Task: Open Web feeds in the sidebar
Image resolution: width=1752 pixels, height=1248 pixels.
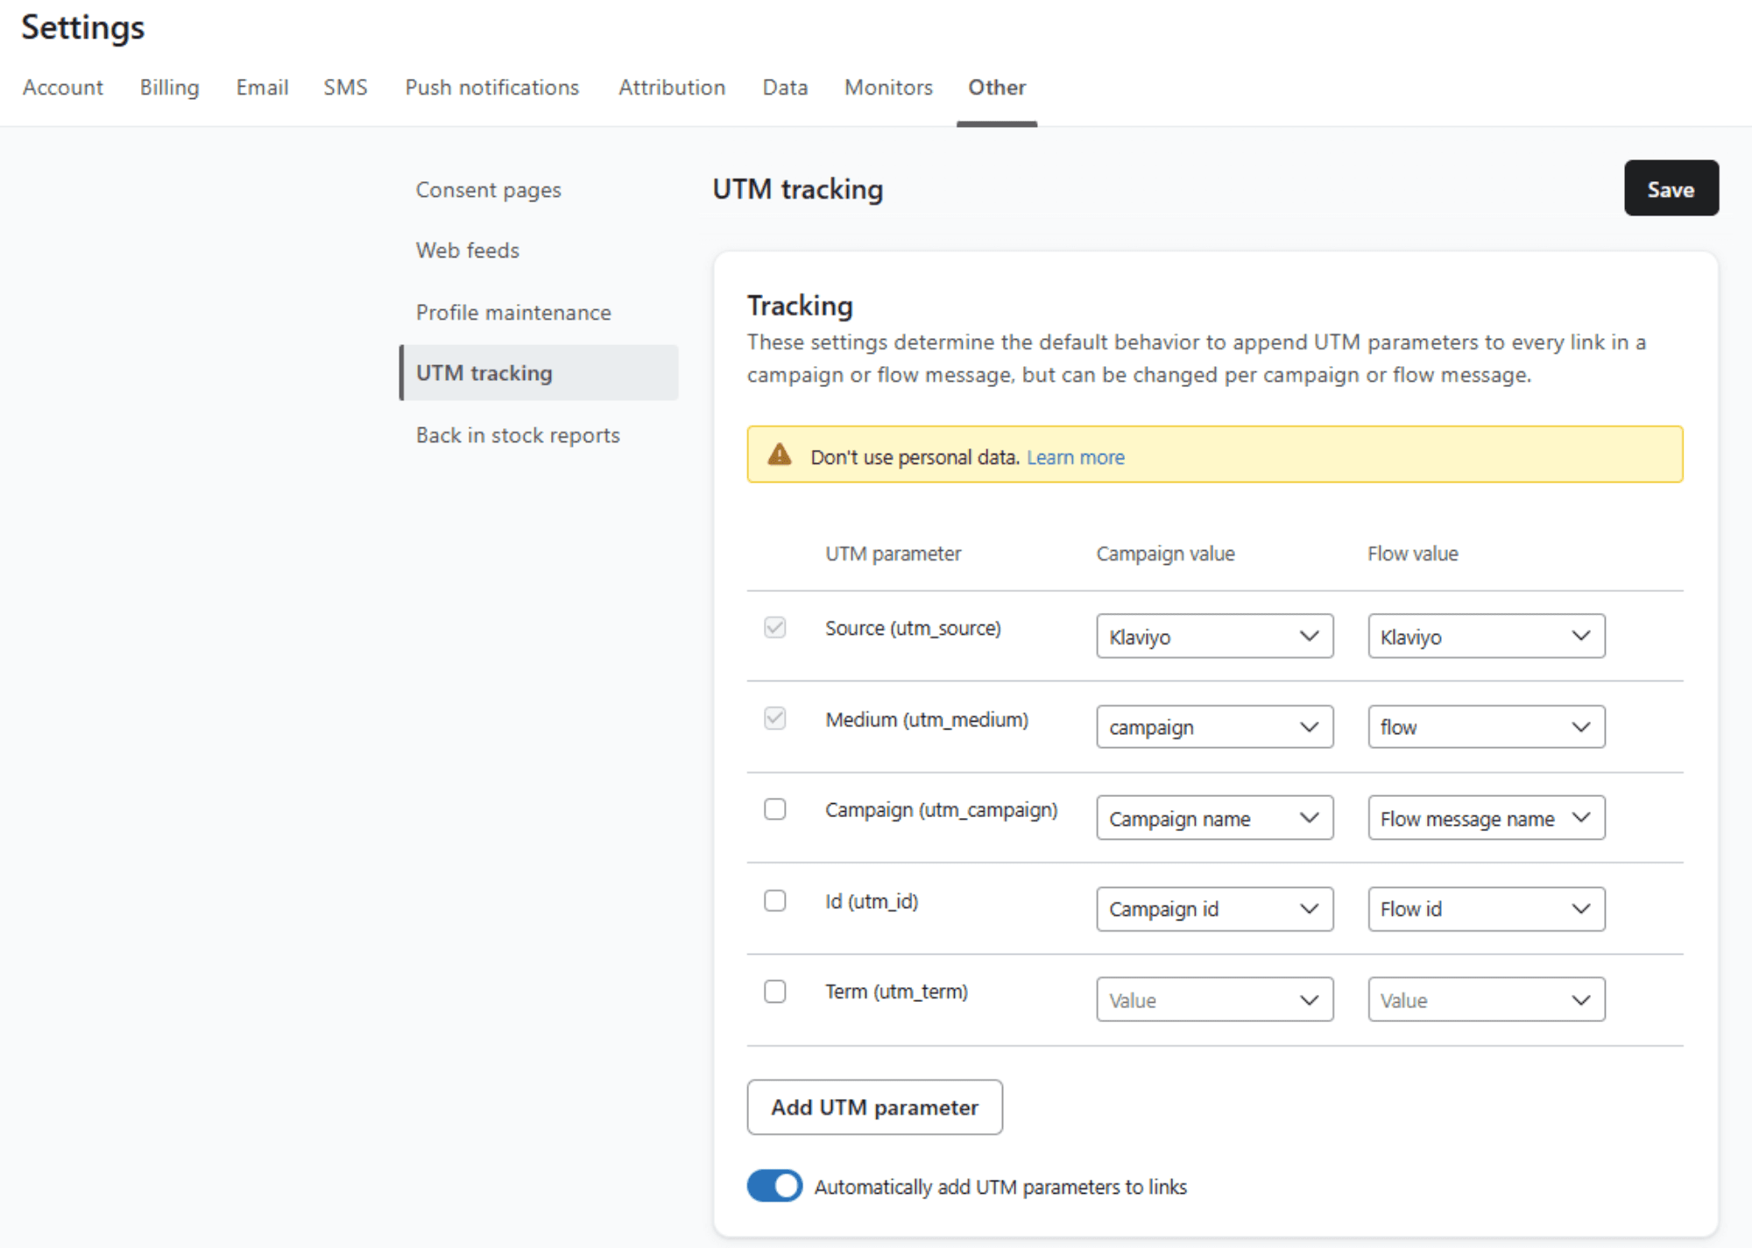Action: coord(468,250)
